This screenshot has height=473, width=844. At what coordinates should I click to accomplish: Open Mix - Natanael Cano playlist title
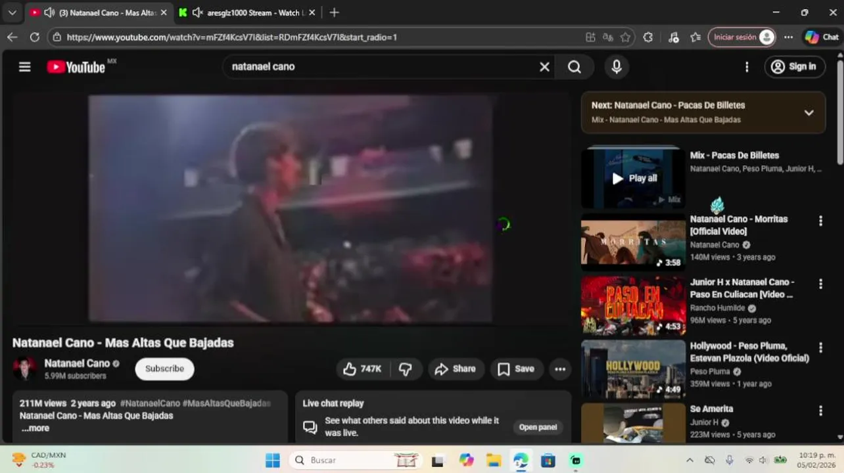point(666,120)
